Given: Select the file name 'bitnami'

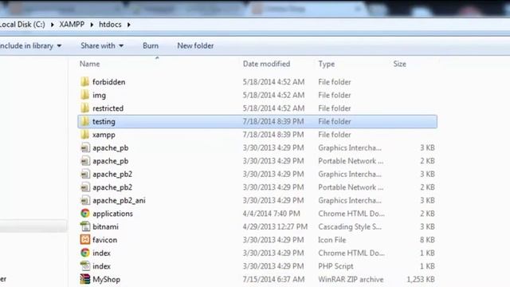Looking at the screenshot, I should point(105,226).
